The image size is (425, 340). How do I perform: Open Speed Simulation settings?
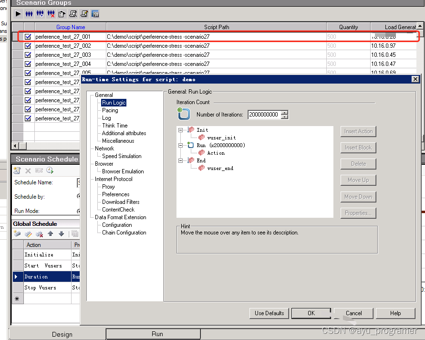coord(122,156)
